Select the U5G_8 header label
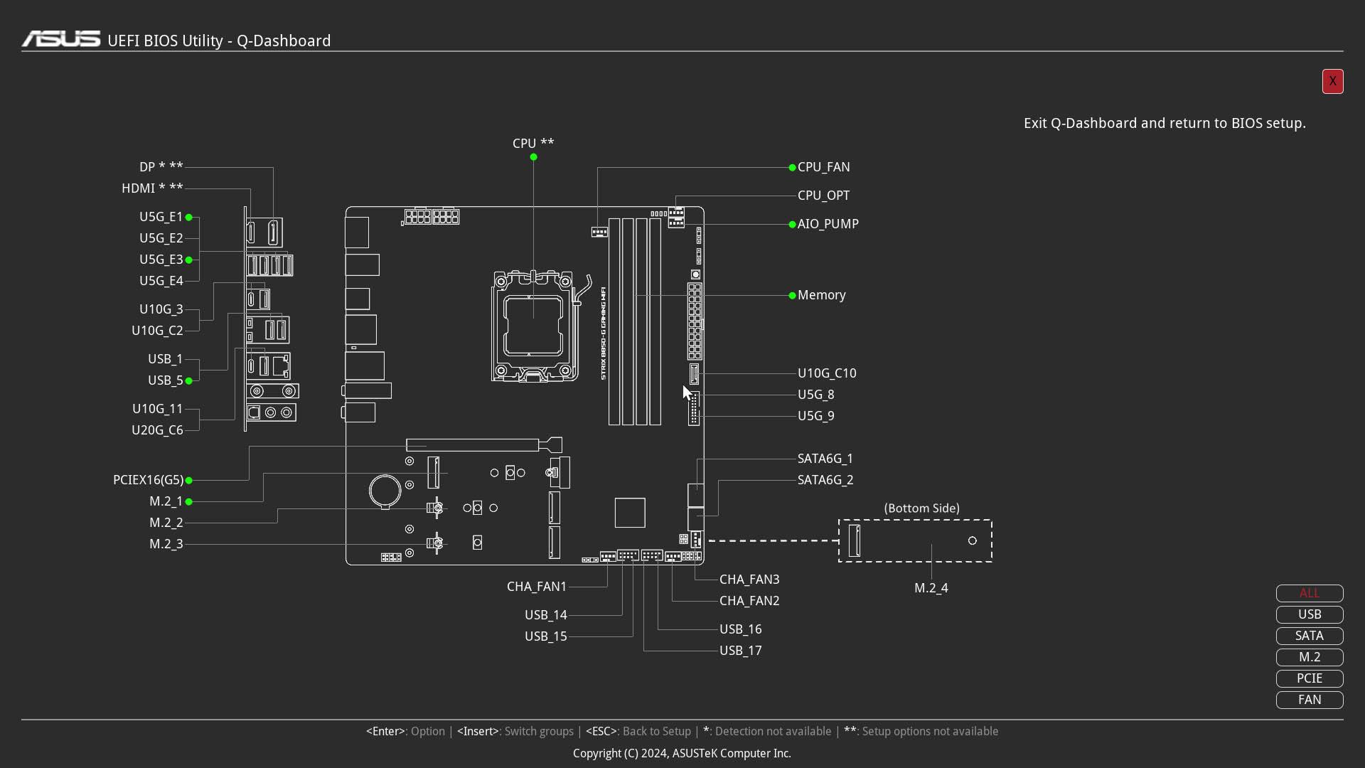 point(815,395)
